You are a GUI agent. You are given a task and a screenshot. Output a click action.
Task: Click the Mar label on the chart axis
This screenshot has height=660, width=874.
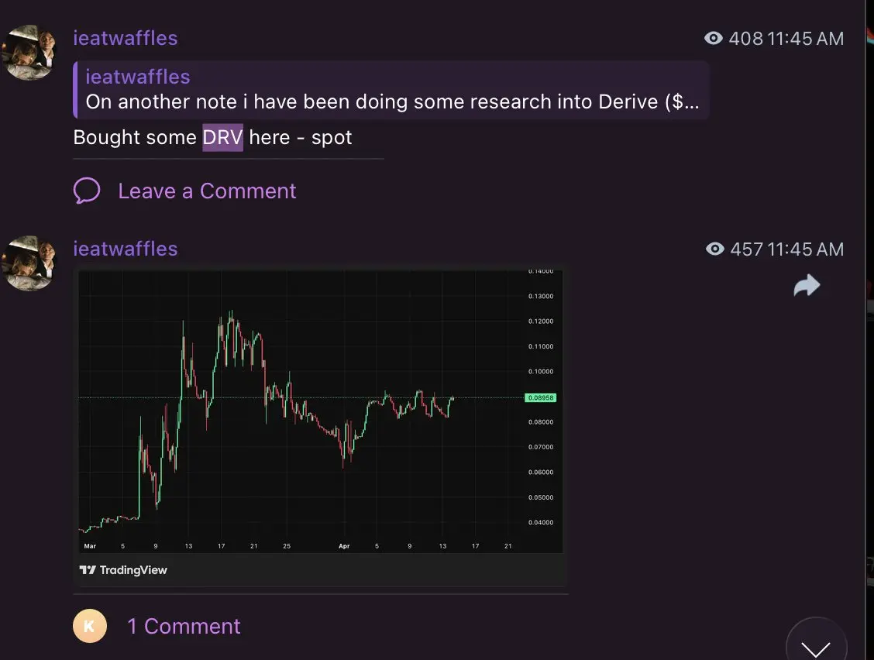click(x=90, y=545)
